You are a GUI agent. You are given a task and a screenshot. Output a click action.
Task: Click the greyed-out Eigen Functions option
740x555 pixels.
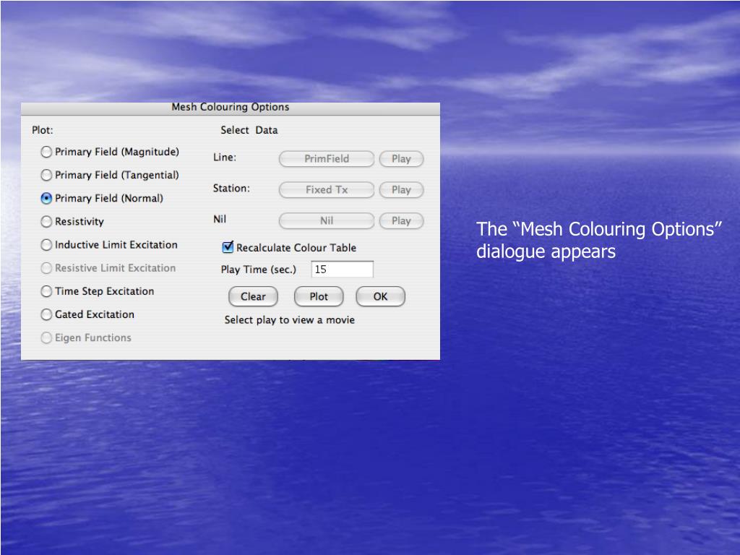(x=46, y=337)
